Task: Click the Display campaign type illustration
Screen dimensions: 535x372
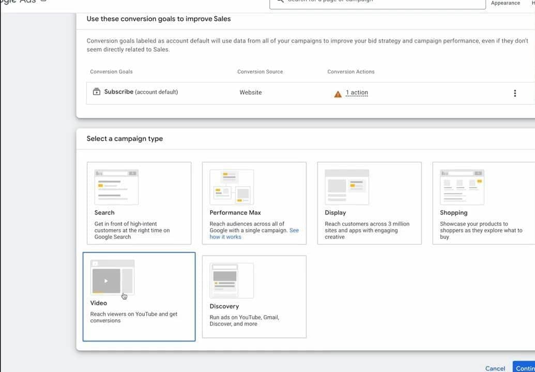Action: click(x=346, y=187)
